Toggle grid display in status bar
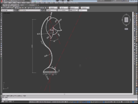138x104 pixels. 67,102
